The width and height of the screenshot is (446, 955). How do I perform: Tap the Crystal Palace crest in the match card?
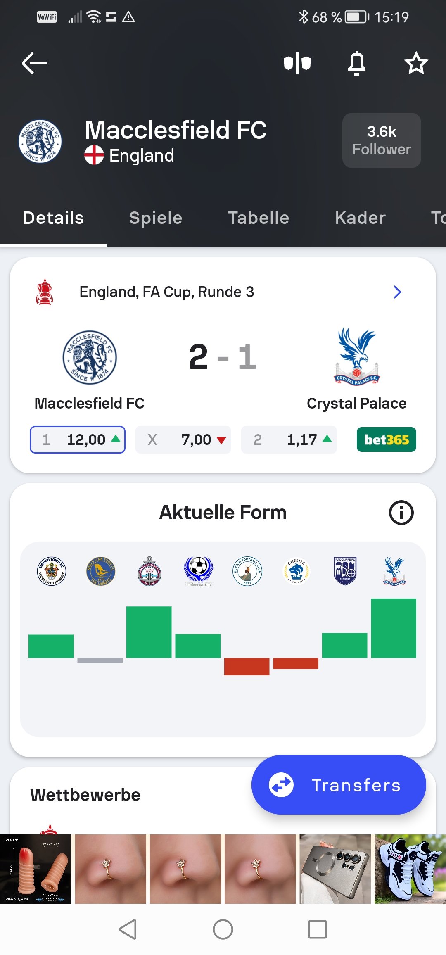357,356
